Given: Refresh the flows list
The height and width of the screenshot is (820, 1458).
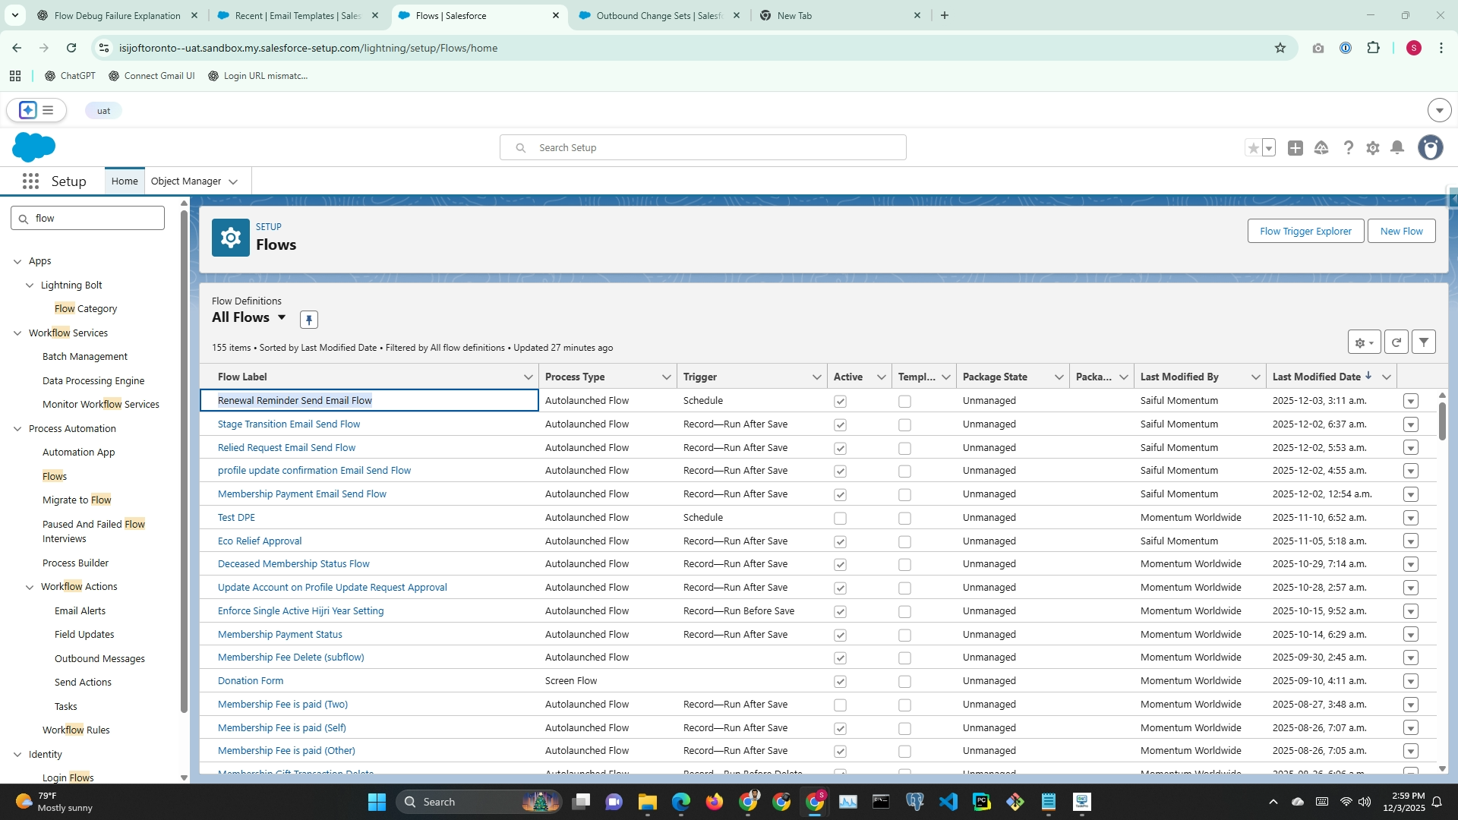Looking at the screenshot, I should 1396,342.
